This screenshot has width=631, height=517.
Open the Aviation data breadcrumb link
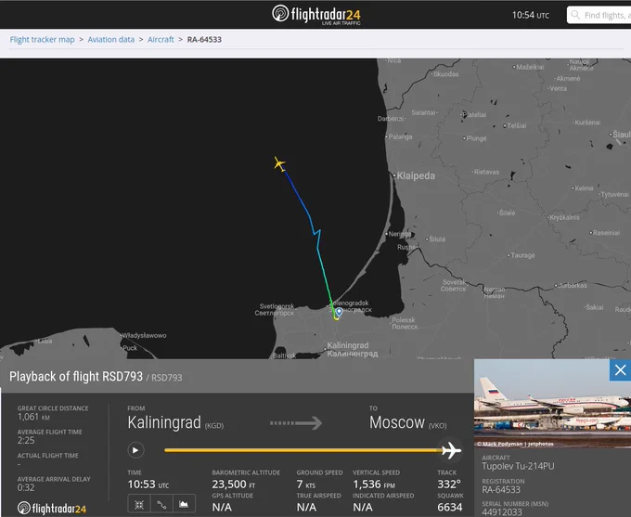(x=111, y=40)
